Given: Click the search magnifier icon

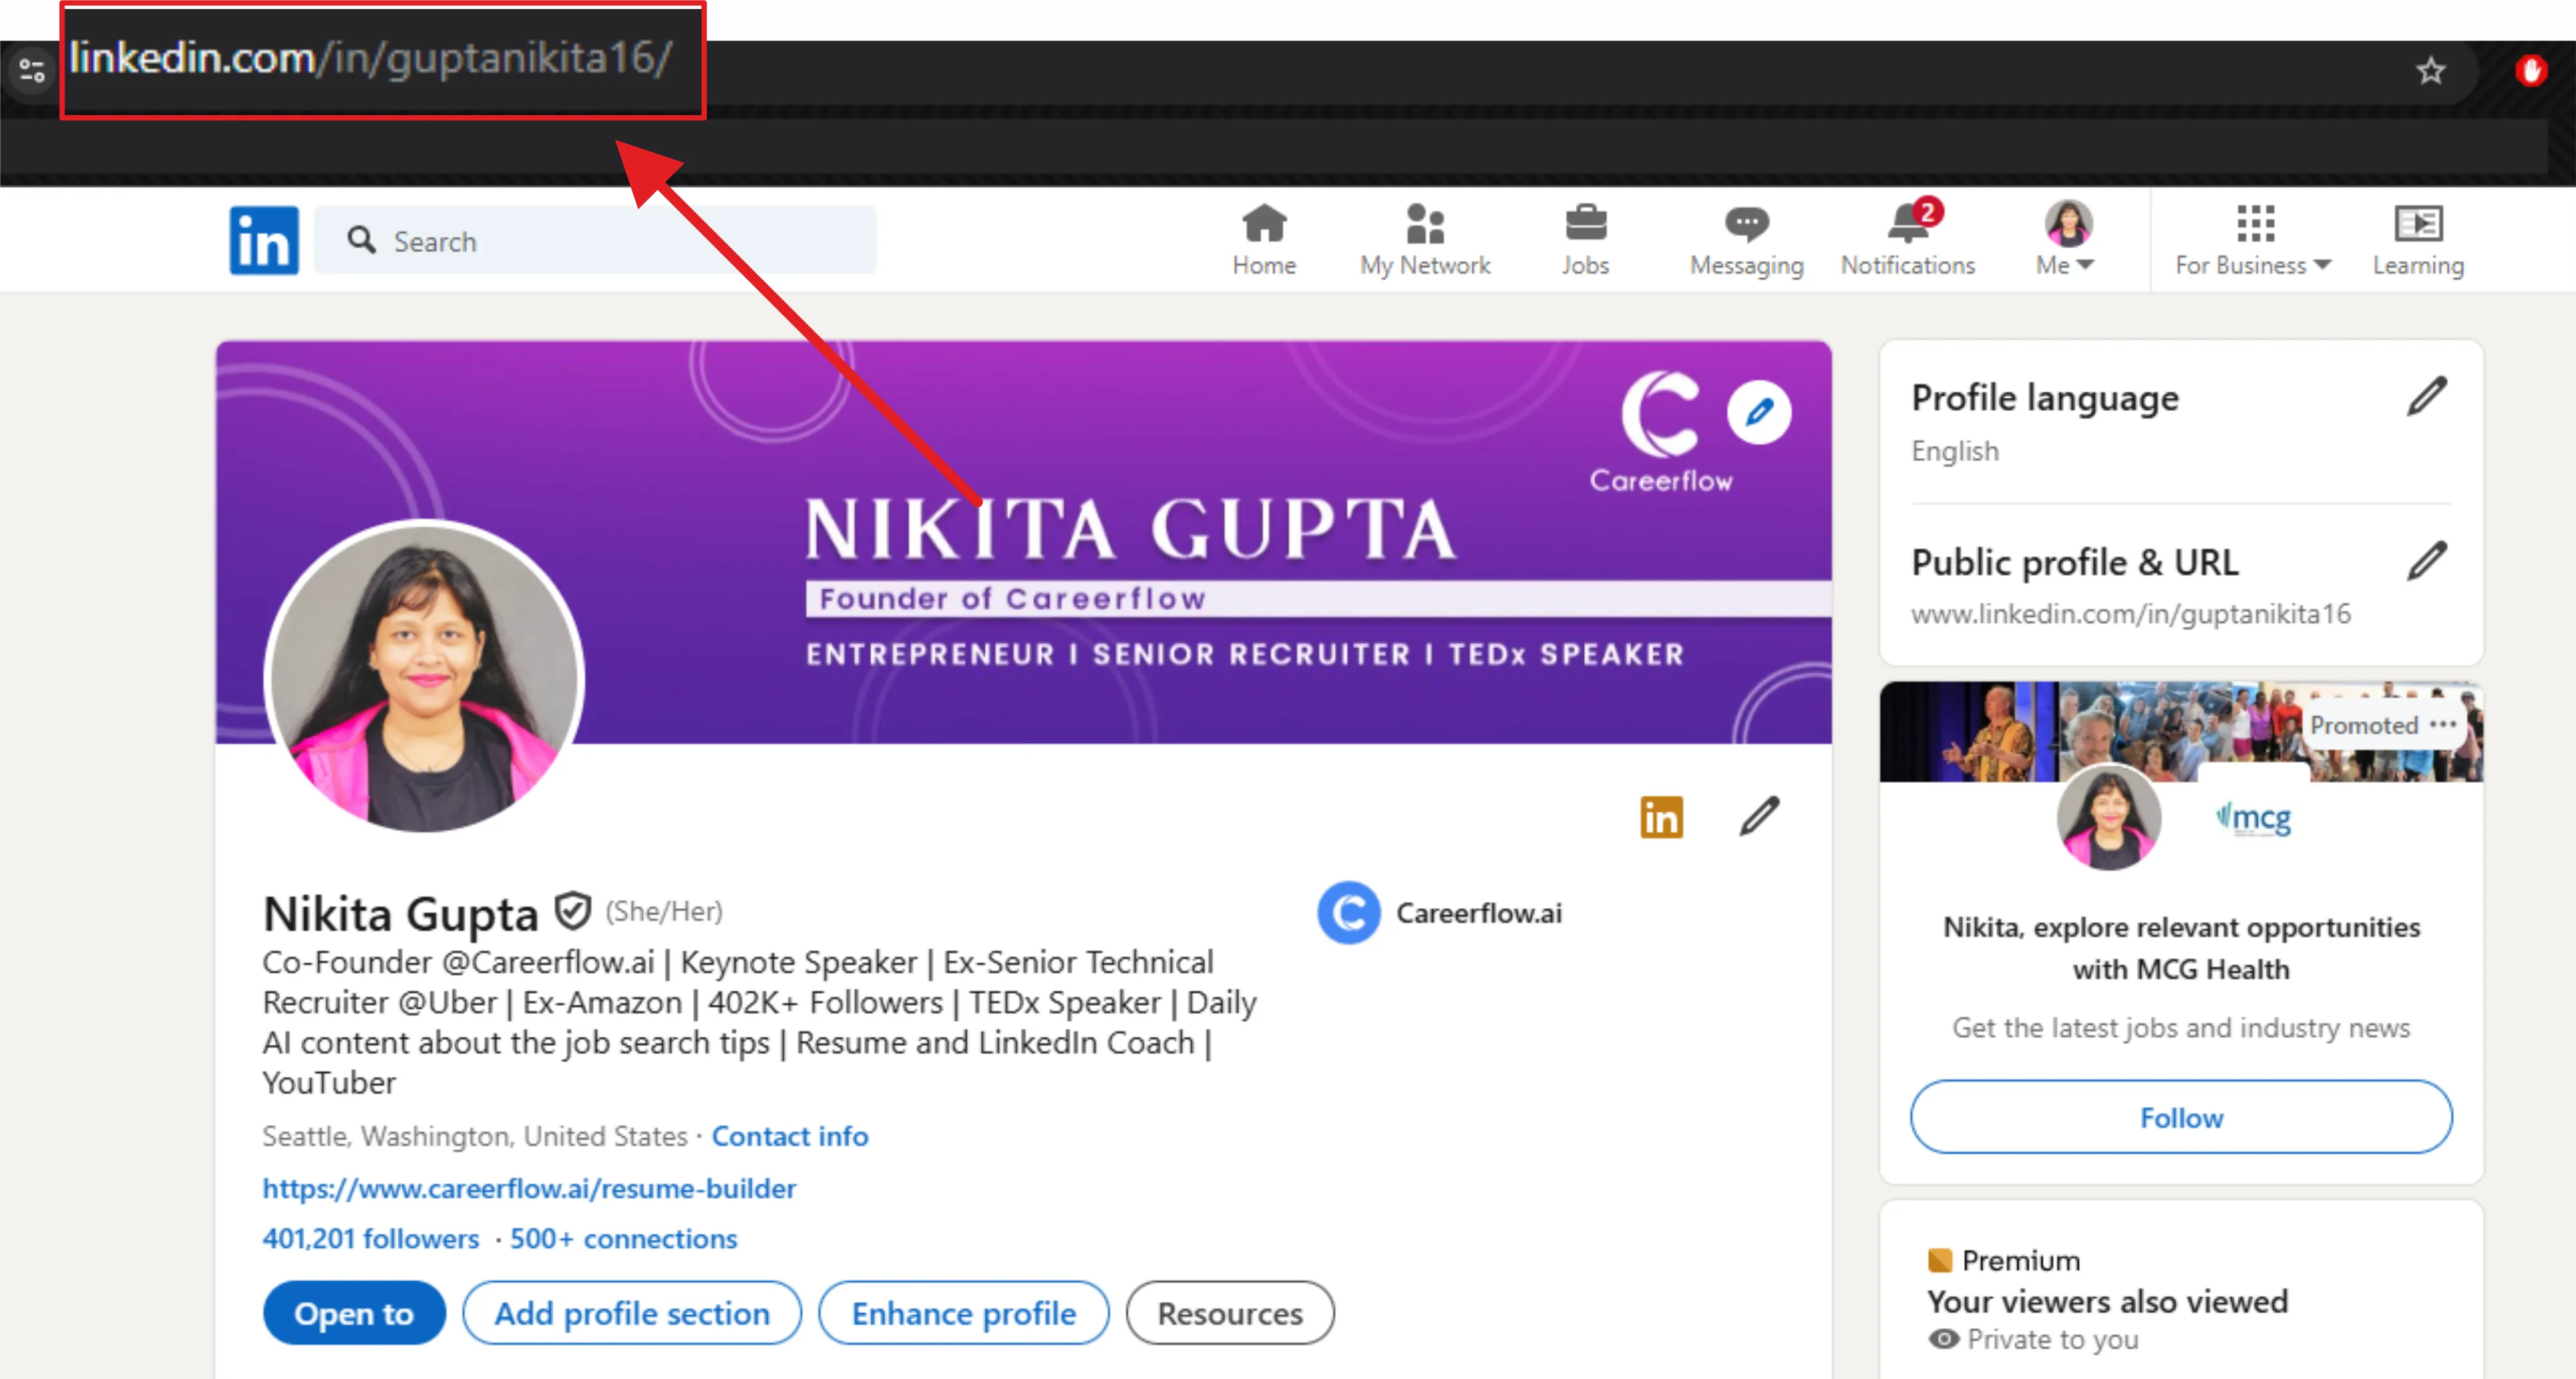Looking at the screenshot, I should [x=361, y=240].
